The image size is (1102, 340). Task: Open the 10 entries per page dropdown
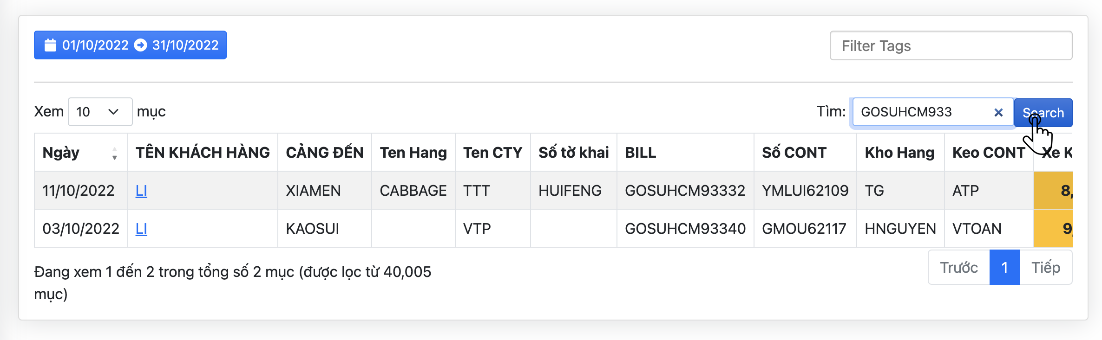coord(100,112)
